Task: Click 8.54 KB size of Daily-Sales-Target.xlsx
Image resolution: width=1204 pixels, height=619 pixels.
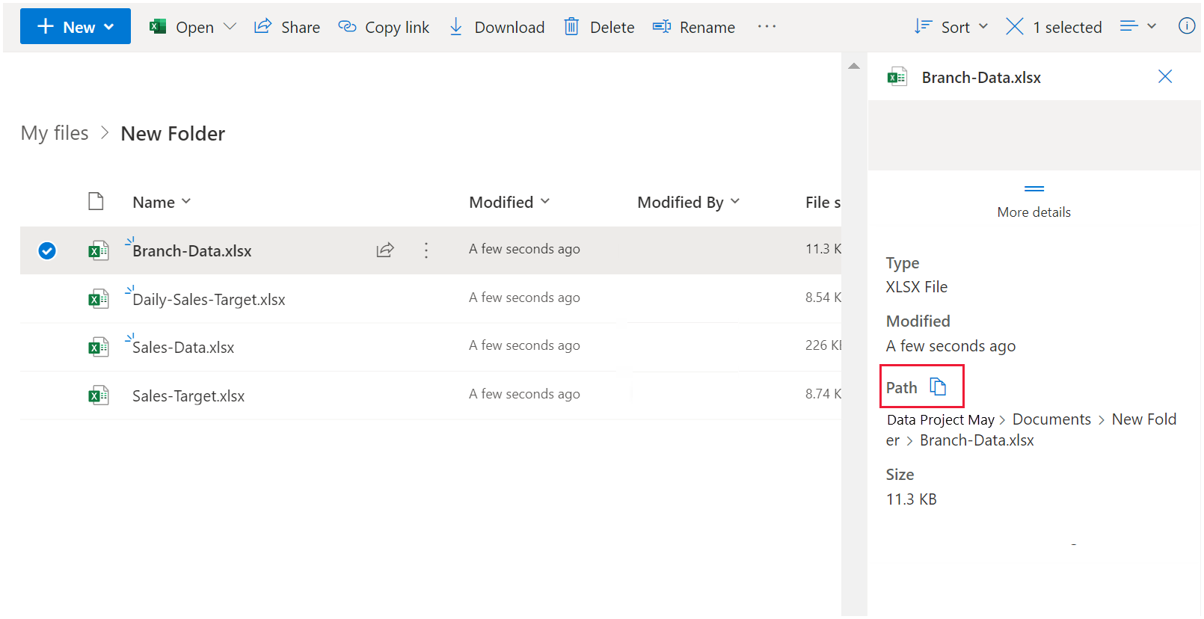Action: click(x=823, y=298)
